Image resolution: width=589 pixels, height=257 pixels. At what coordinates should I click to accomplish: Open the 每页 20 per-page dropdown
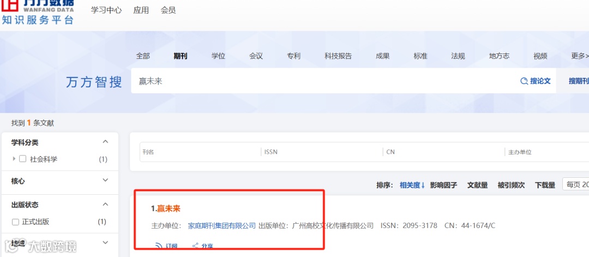[575, 184]
